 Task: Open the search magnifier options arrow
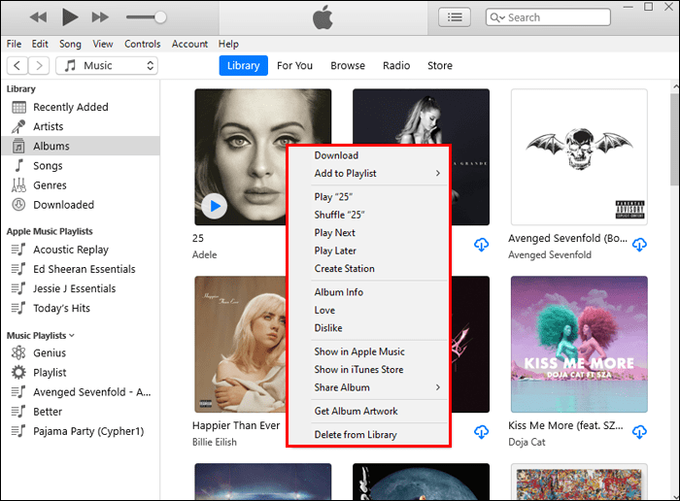[x=497, y=17]
